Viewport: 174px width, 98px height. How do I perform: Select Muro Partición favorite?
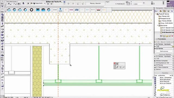(164, 81)
